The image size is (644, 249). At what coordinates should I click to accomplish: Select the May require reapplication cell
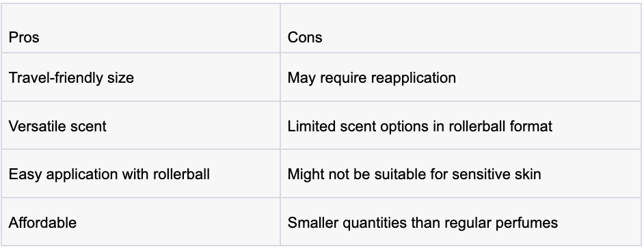point(461,77)
